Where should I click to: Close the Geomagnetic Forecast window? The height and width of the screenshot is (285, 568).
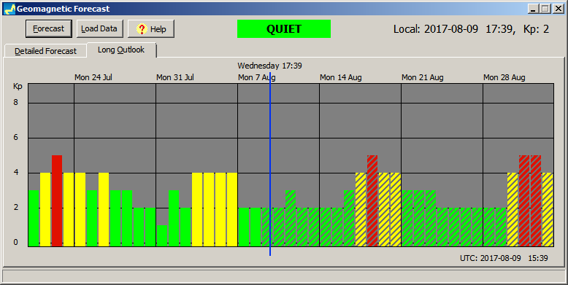click(558, 9)
